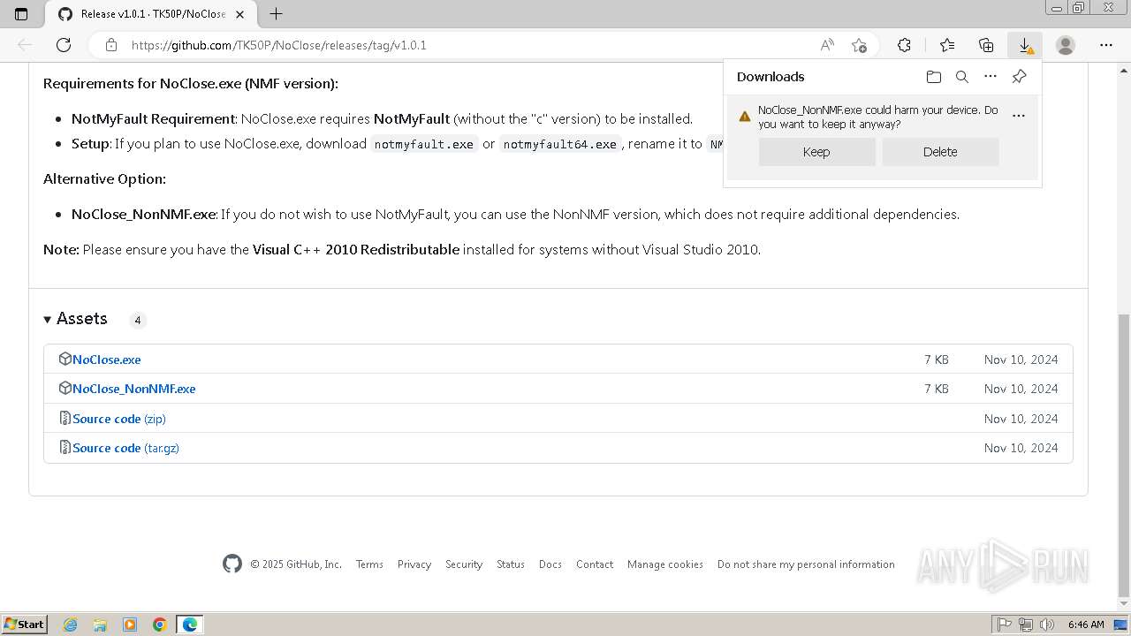The height and width of the screenshot is (636, 1131).
Task: Open the Terms footer link
Action: tap(369, 564)
